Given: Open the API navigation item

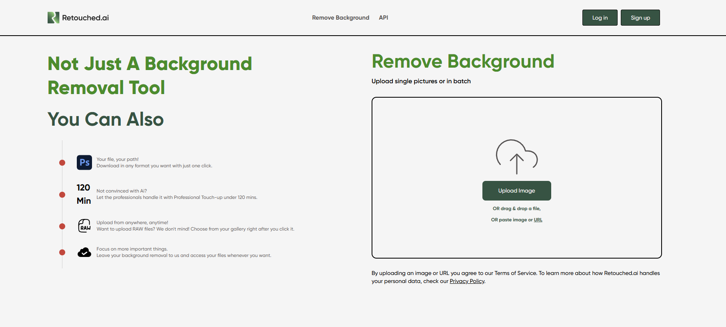Looking at the screenshot, I should (x=383, y=18).
